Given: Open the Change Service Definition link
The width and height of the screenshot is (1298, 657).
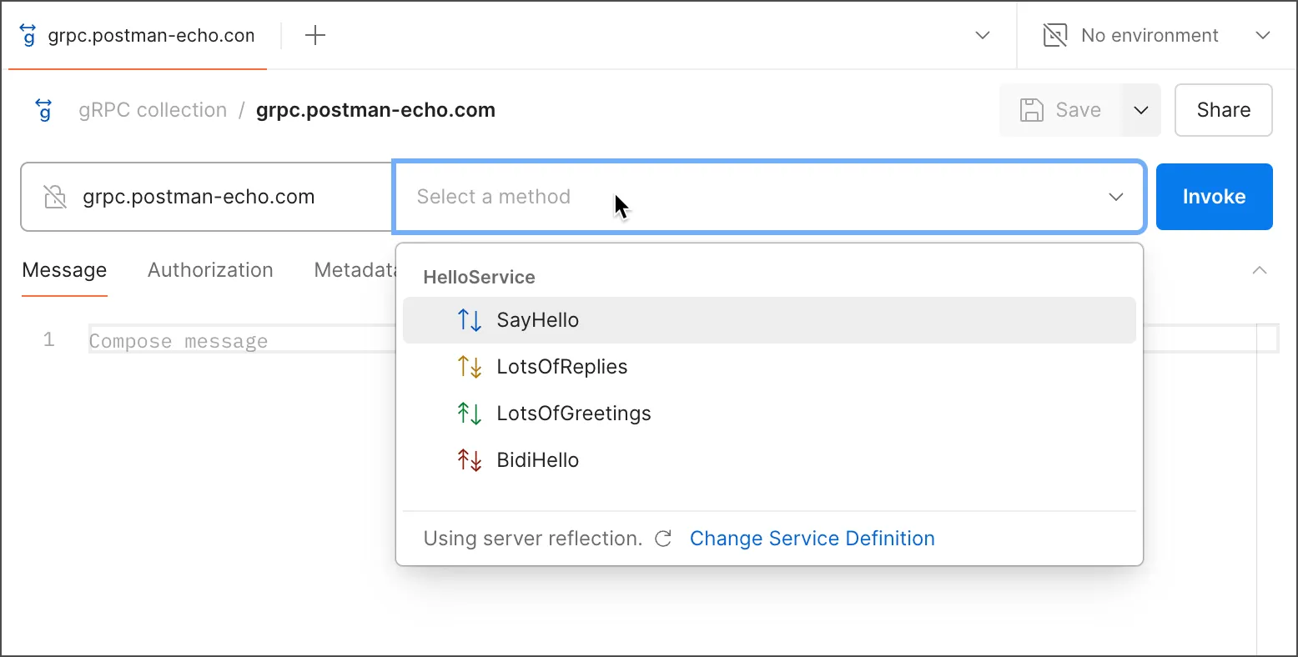Looking at the screenshot, I should pyautogui.click(x=812, y=539).
